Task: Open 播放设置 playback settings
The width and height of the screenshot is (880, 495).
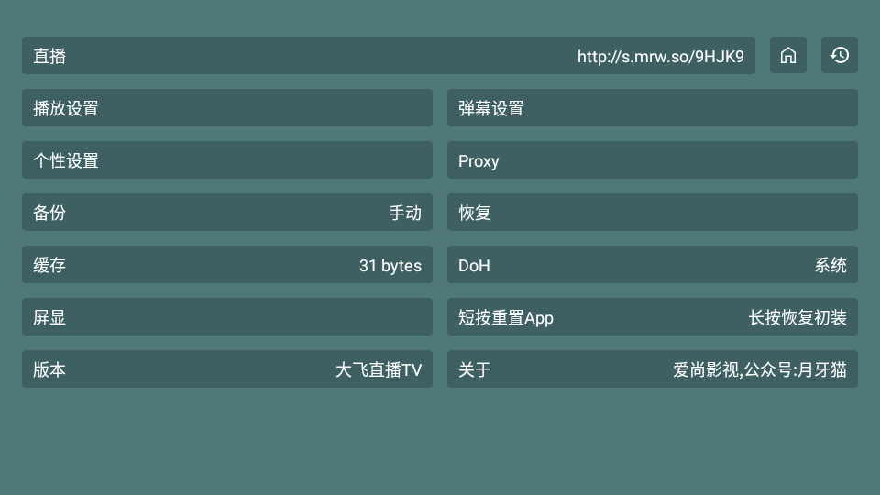Action: (227, 108)
